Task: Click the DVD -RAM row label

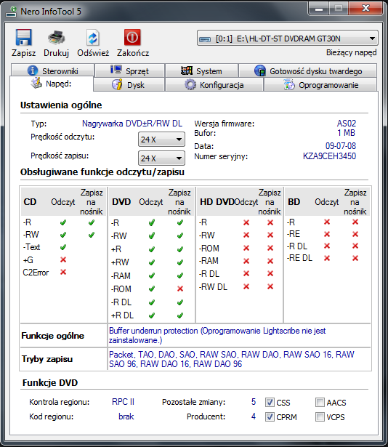Action: (121, 276)
